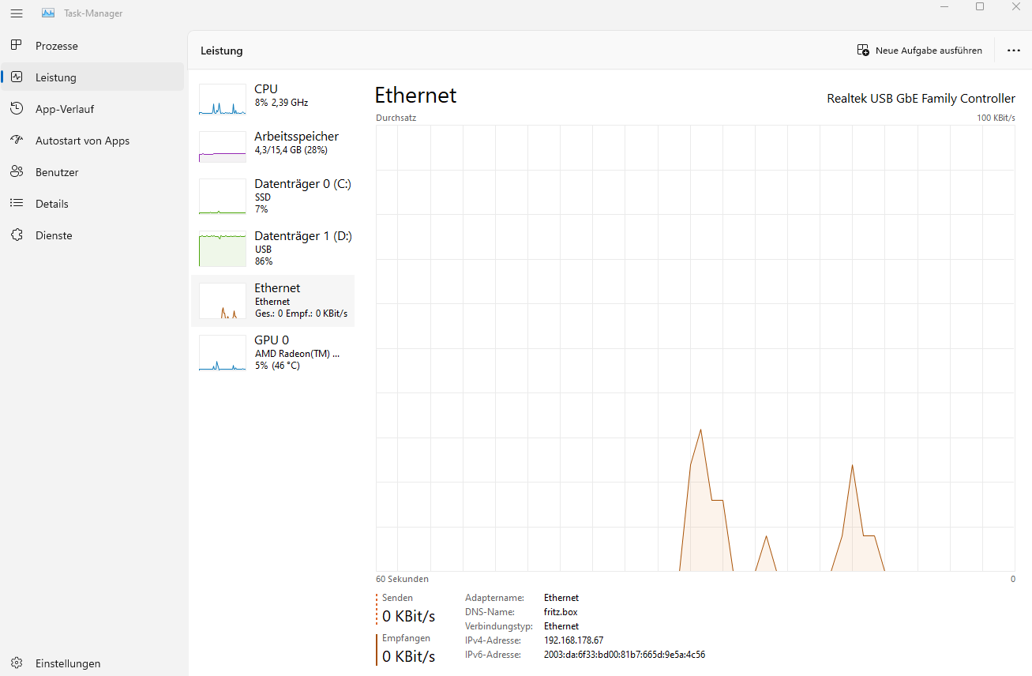
Task: Click the Leistung pulse icon
Action: pyautogui.click(x=16, y=77)
